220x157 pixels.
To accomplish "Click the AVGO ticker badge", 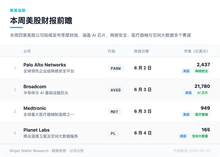I will [x=116, y=90].
